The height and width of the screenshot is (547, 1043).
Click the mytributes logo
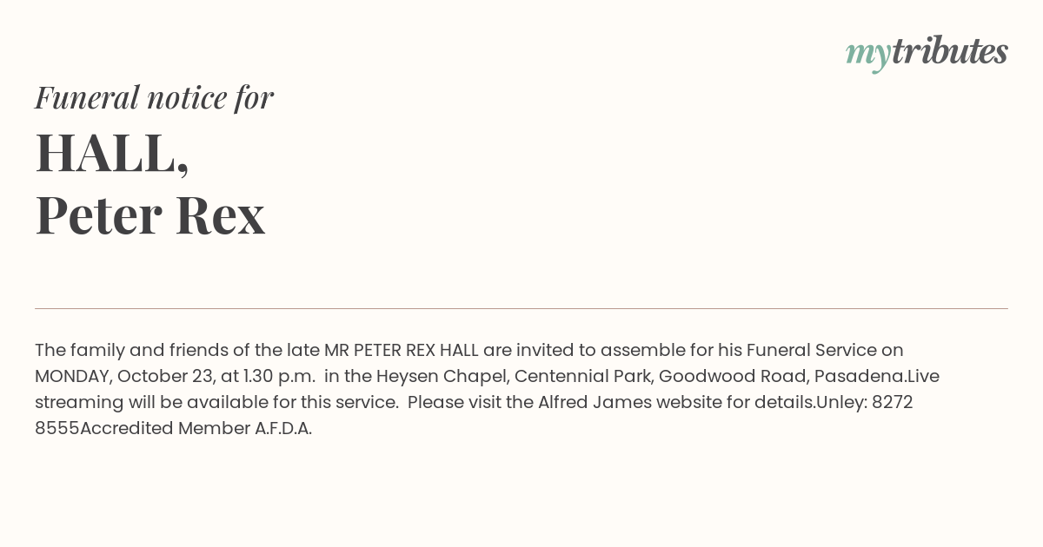pos(927,53)
